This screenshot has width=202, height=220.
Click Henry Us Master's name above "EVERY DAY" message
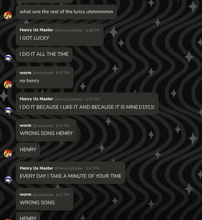[36, 168]
